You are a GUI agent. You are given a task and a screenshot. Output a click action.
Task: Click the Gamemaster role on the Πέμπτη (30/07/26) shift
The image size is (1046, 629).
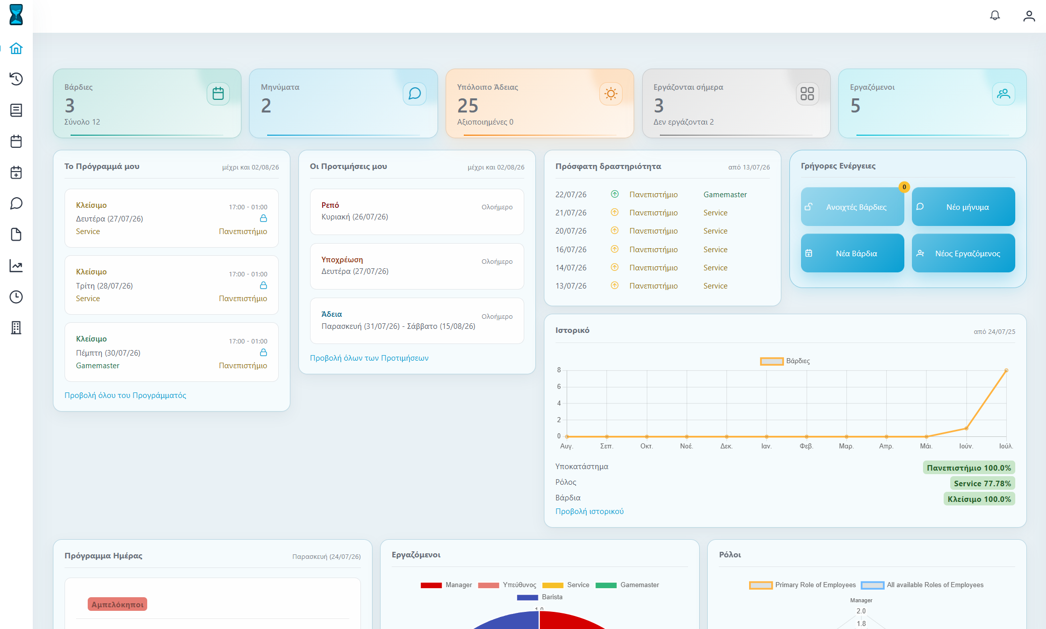pos(98,366)
